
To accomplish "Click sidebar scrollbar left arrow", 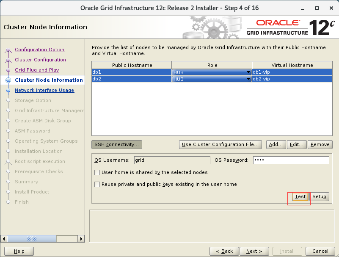I will coord(4,239).
